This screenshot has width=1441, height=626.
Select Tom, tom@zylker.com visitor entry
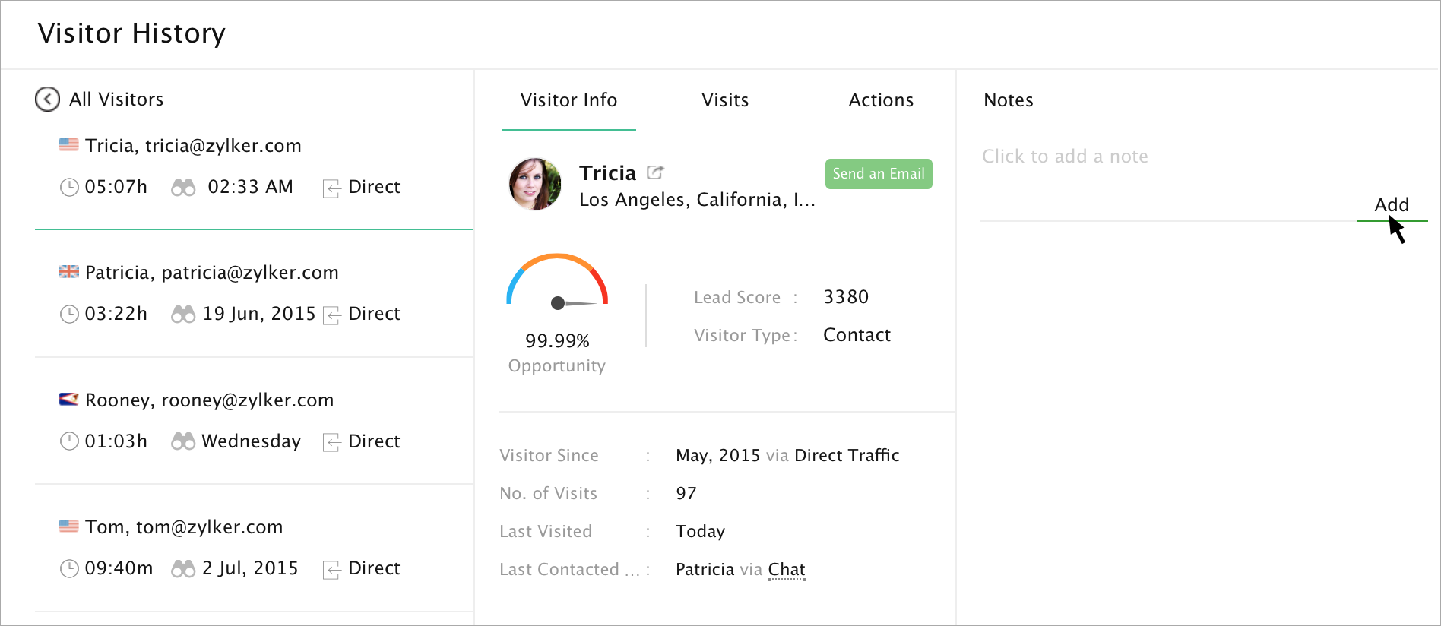click(x=184, y=526)
